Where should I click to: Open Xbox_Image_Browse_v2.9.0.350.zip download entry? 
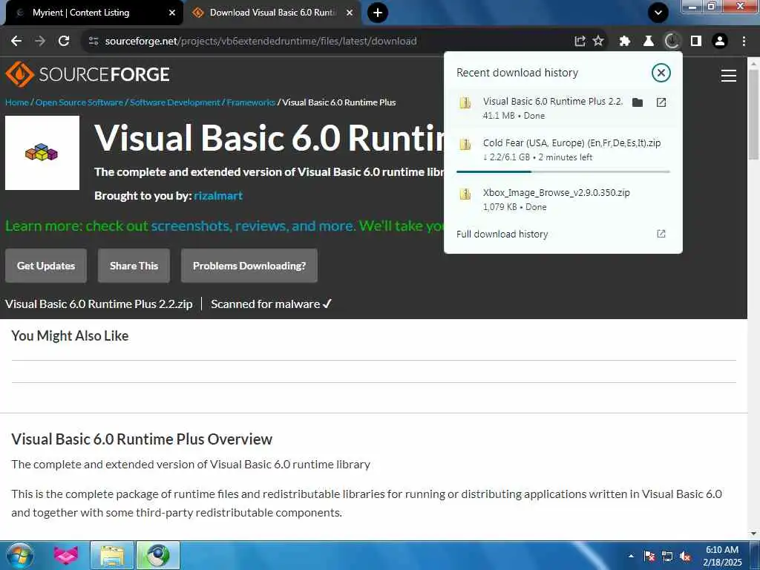(x=563, y=199)
